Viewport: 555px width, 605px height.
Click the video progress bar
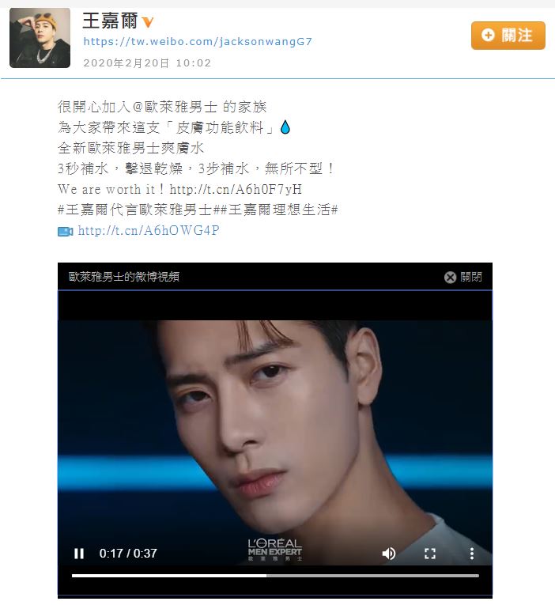(x=275, y=575)
